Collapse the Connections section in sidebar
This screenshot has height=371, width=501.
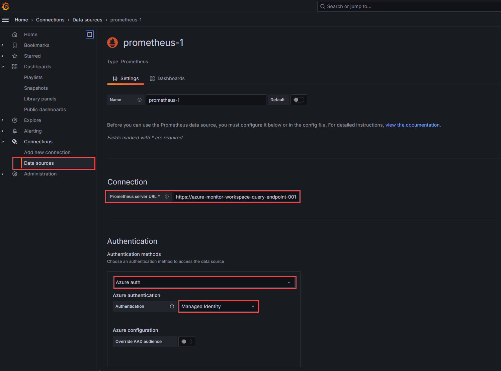[3, 141]
